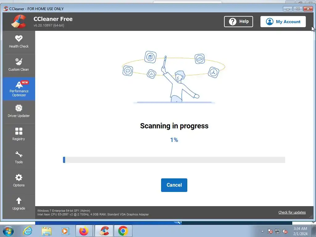Click the taskbar clock 3:34 AM
Viewport: 316px width, 237px height.
pyautogui.click(x=300, y=231)
